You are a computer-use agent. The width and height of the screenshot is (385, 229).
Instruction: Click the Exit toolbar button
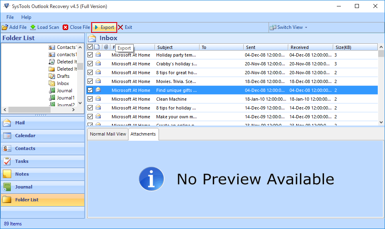tap(125, 27)
